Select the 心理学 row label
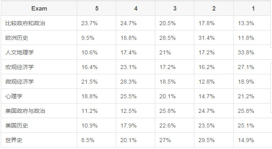The width and height of the screenshot is (272, 149). pyautogui.click(x=14, y=96)
